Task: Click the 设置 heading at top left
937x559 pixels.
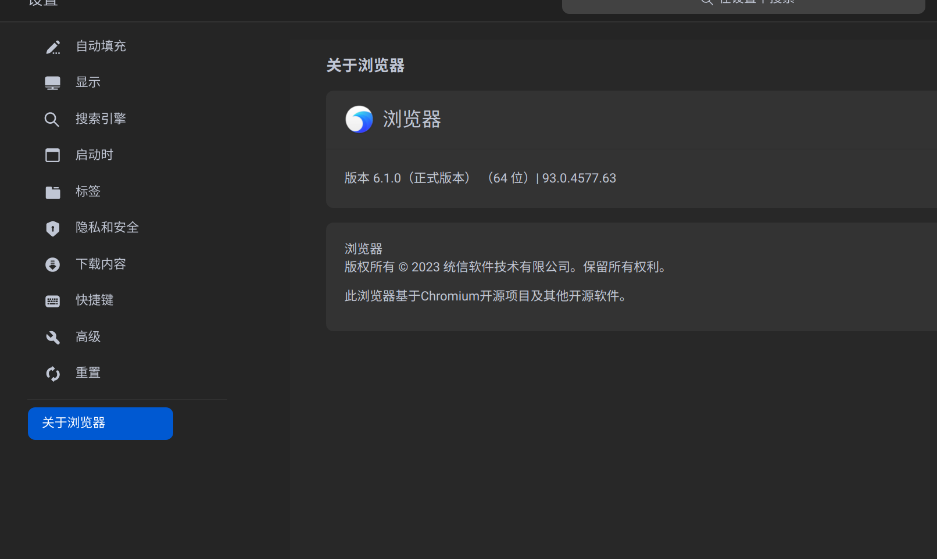Action: tap(43, 3)
